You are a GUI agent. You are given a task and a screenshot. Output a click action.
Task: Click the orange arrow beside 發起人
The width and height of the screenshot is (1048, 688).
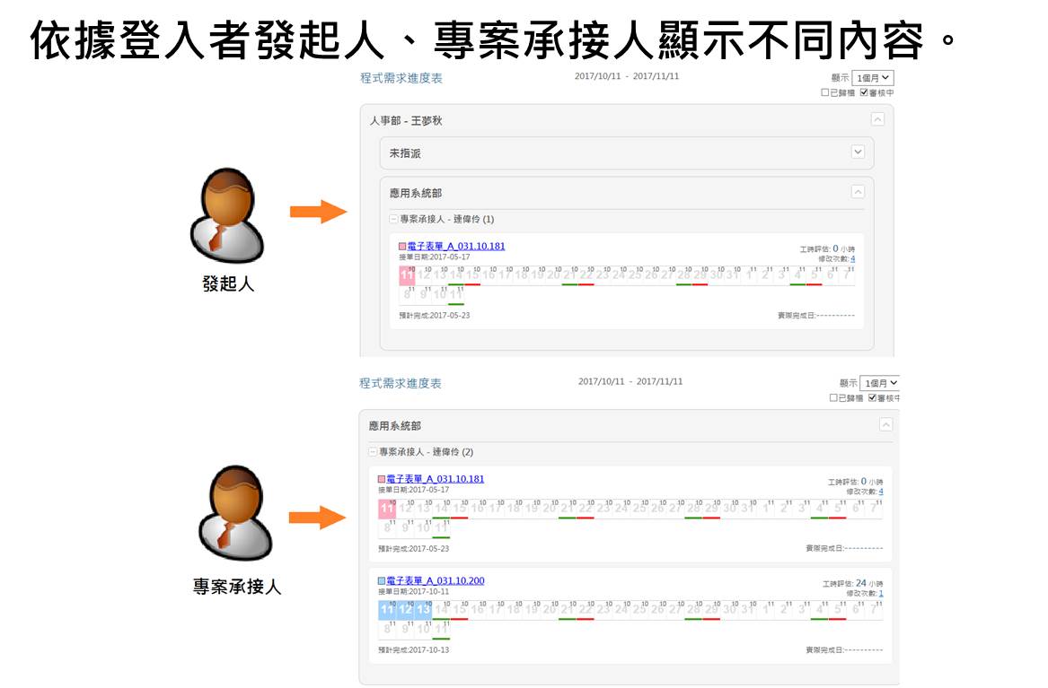click(318, 212)
